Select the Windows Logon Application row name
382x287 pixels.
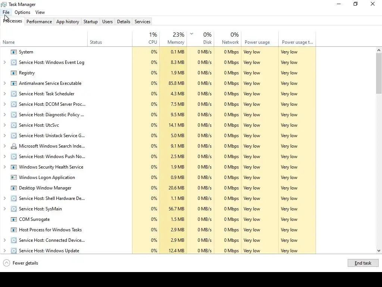click(47, 178)
